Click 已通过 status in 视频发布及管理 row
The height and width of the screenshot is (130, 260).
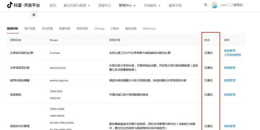tap(209, 126)
